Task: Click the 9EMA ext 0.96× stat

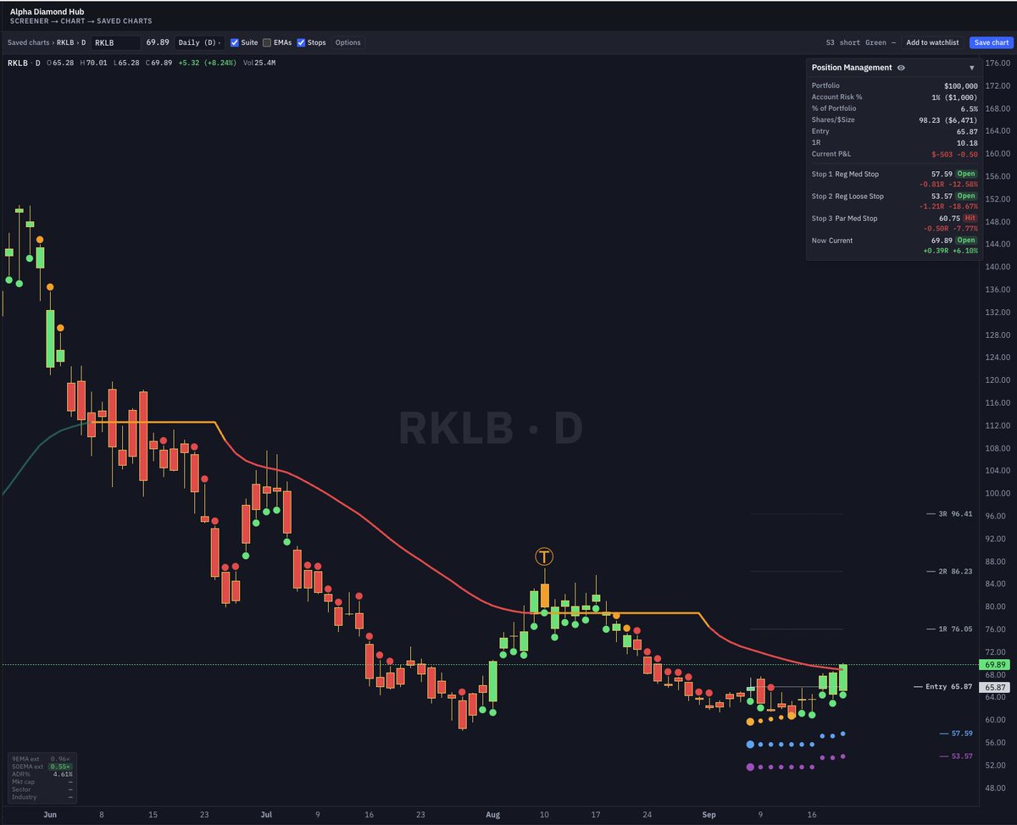Action: (42, 758)
